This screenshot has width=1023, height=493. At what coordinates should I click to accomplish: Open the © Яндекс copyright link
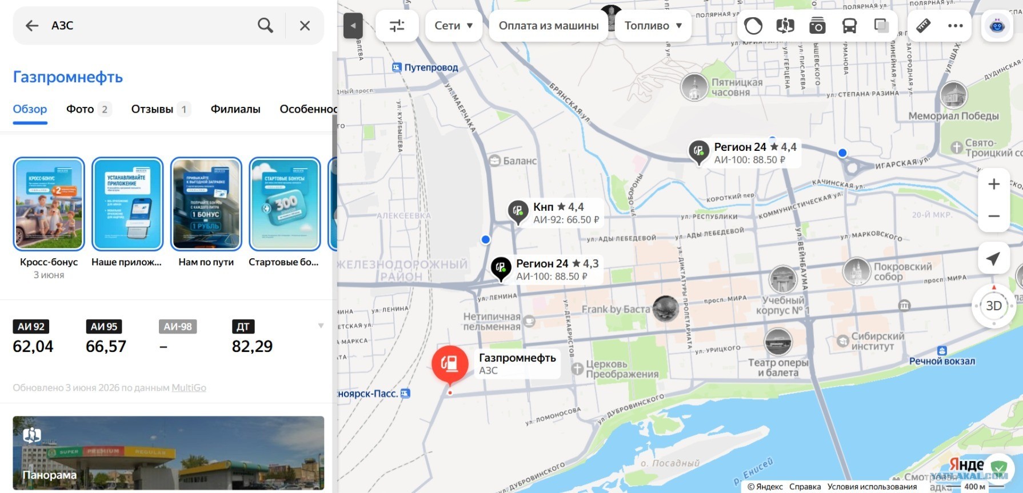click(765, 487)
